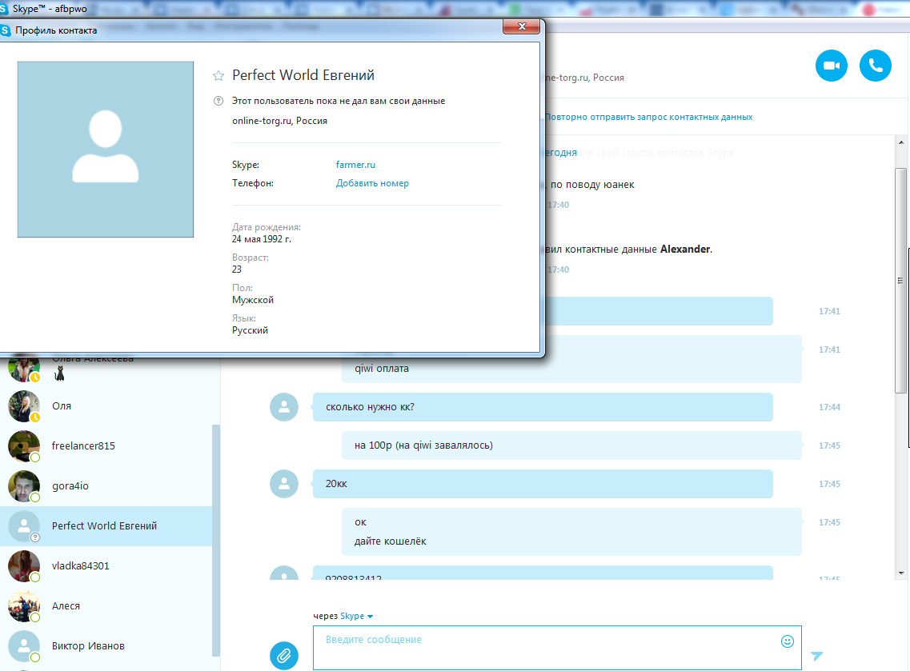Click the avatar of gora4io
910x671 pixels.
(24, 486)
